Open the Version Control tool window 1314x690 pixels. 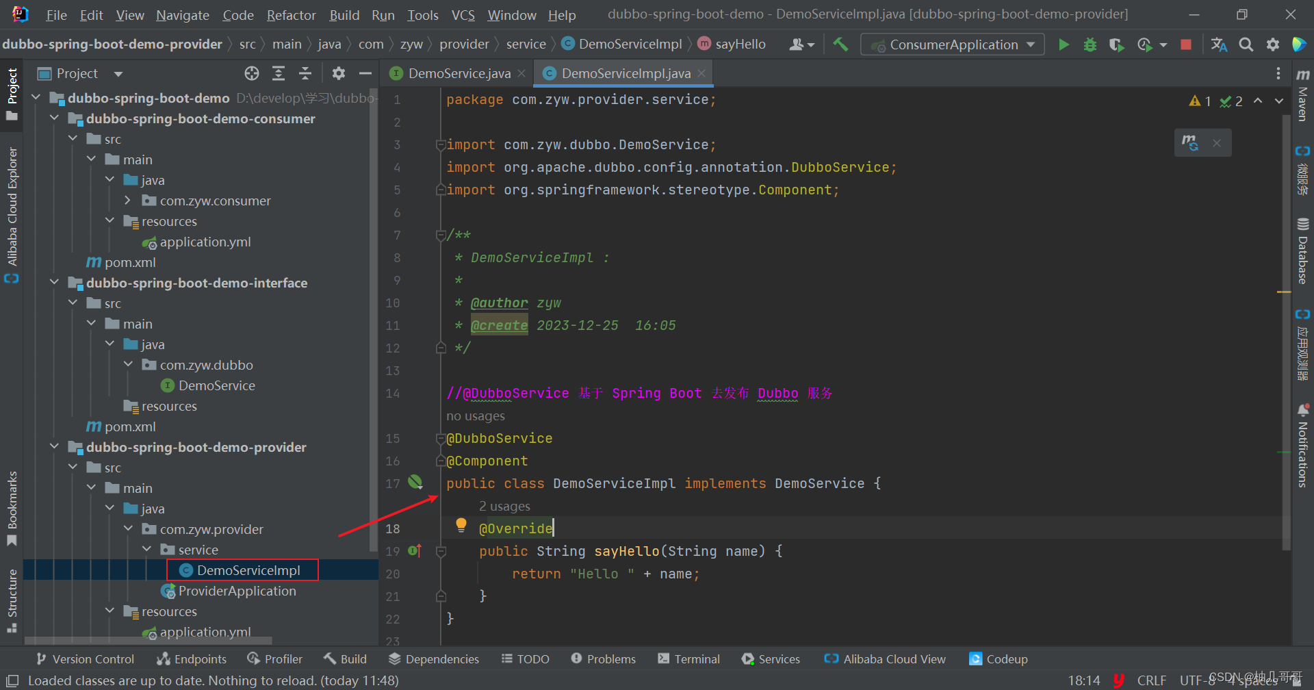[x=86, y=659]
